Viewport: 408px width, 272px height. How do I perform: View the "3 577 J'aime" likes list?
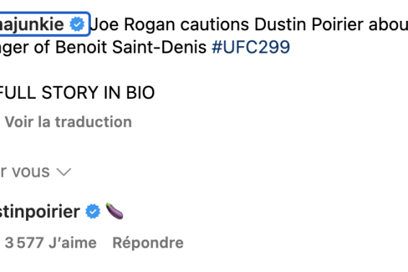click(x=50, y=243)
